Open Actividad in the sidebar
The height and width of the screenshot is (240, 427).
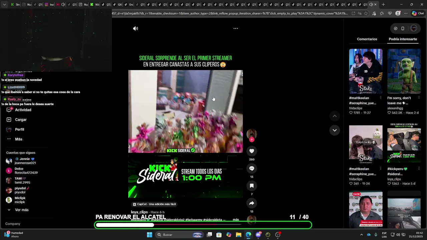(23, 110)
